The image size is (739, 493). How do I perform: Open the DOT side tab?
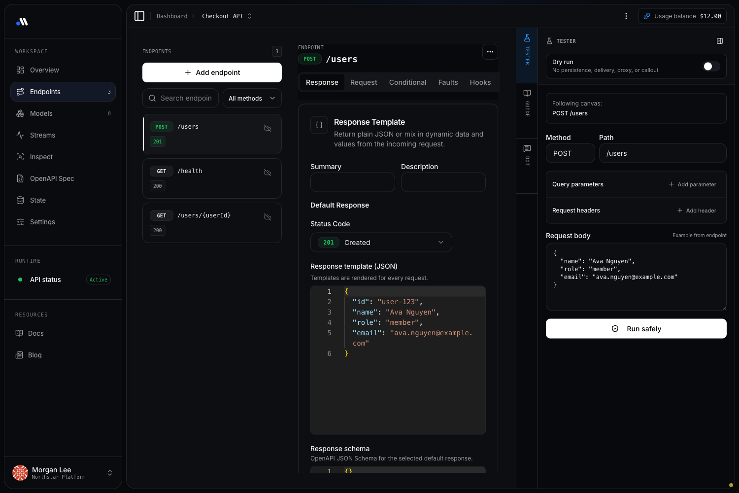tap(527, 166)
